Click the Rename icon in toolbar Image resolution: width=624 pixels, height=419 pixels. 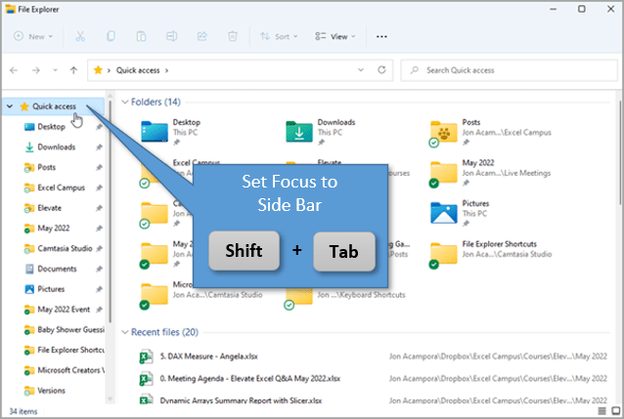[x=172, y=36]
